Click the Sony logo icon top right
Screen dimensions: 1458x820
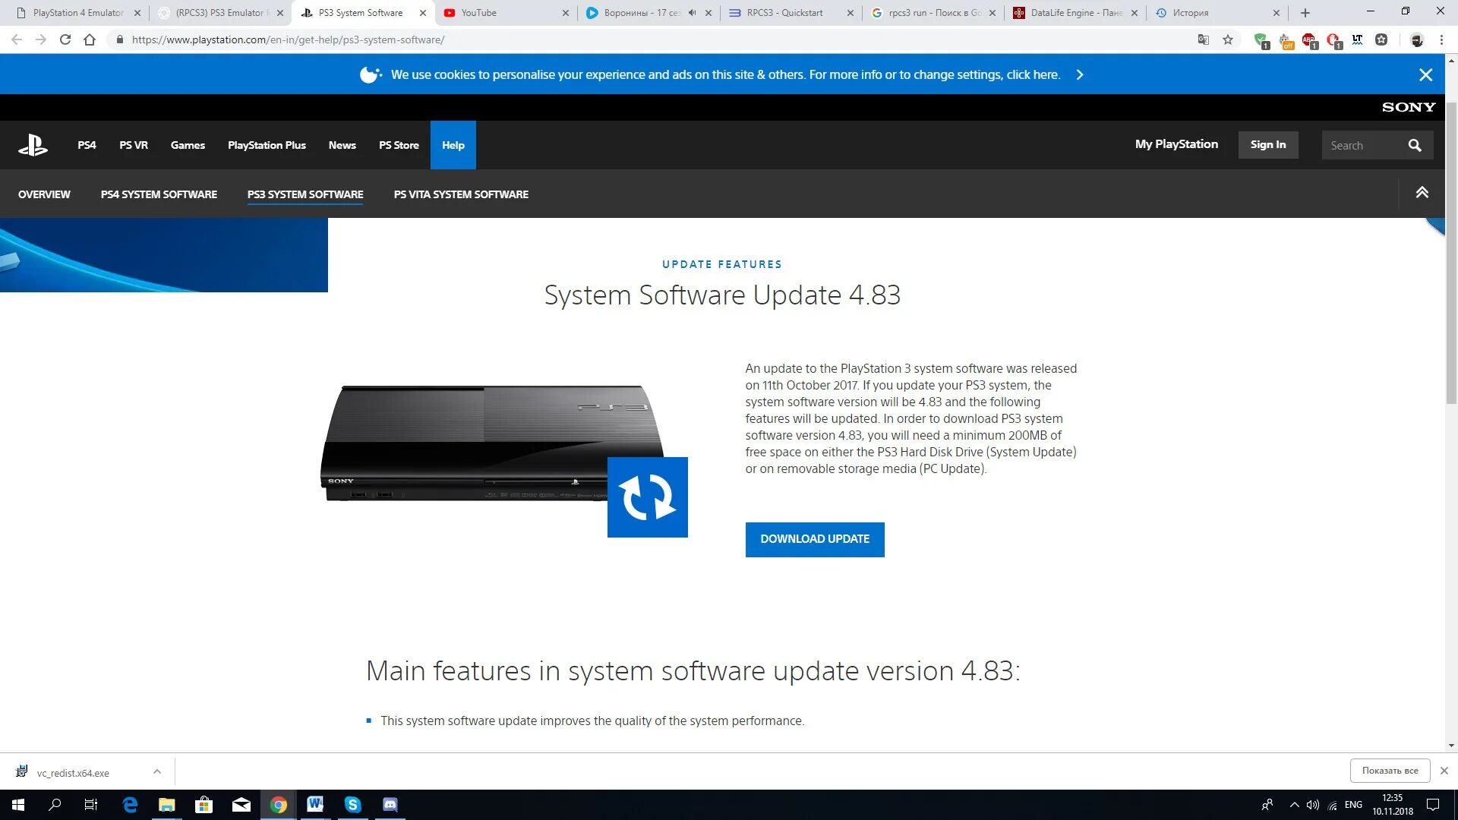tap(1407, 106)
